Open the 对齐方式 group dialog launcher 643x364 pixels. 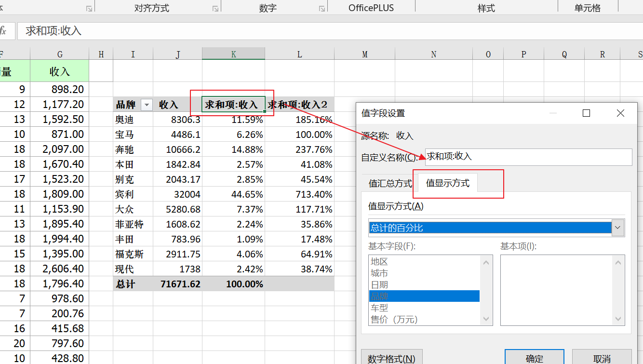215,9
